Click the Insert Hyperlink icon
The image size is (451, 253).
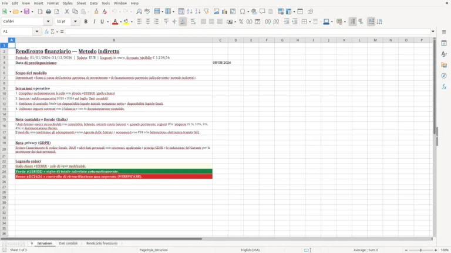(254, 12)
